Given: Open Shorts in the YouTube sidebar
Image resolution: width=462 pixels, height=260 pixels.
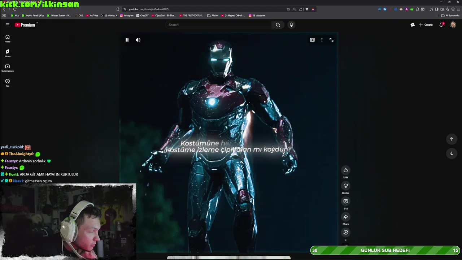Looking at the screenshot, I should click(x=7, y=53).
